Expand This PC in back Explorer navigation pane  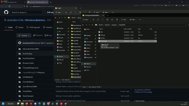pyautogui.click(x=55, y=57)
